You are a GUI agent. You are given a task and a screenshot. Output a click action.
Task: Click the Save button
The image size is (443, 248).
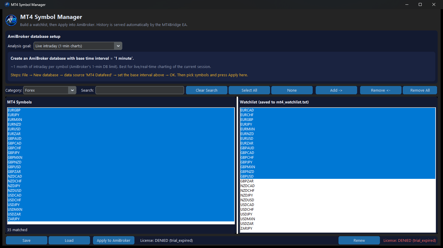pos(27,240)
